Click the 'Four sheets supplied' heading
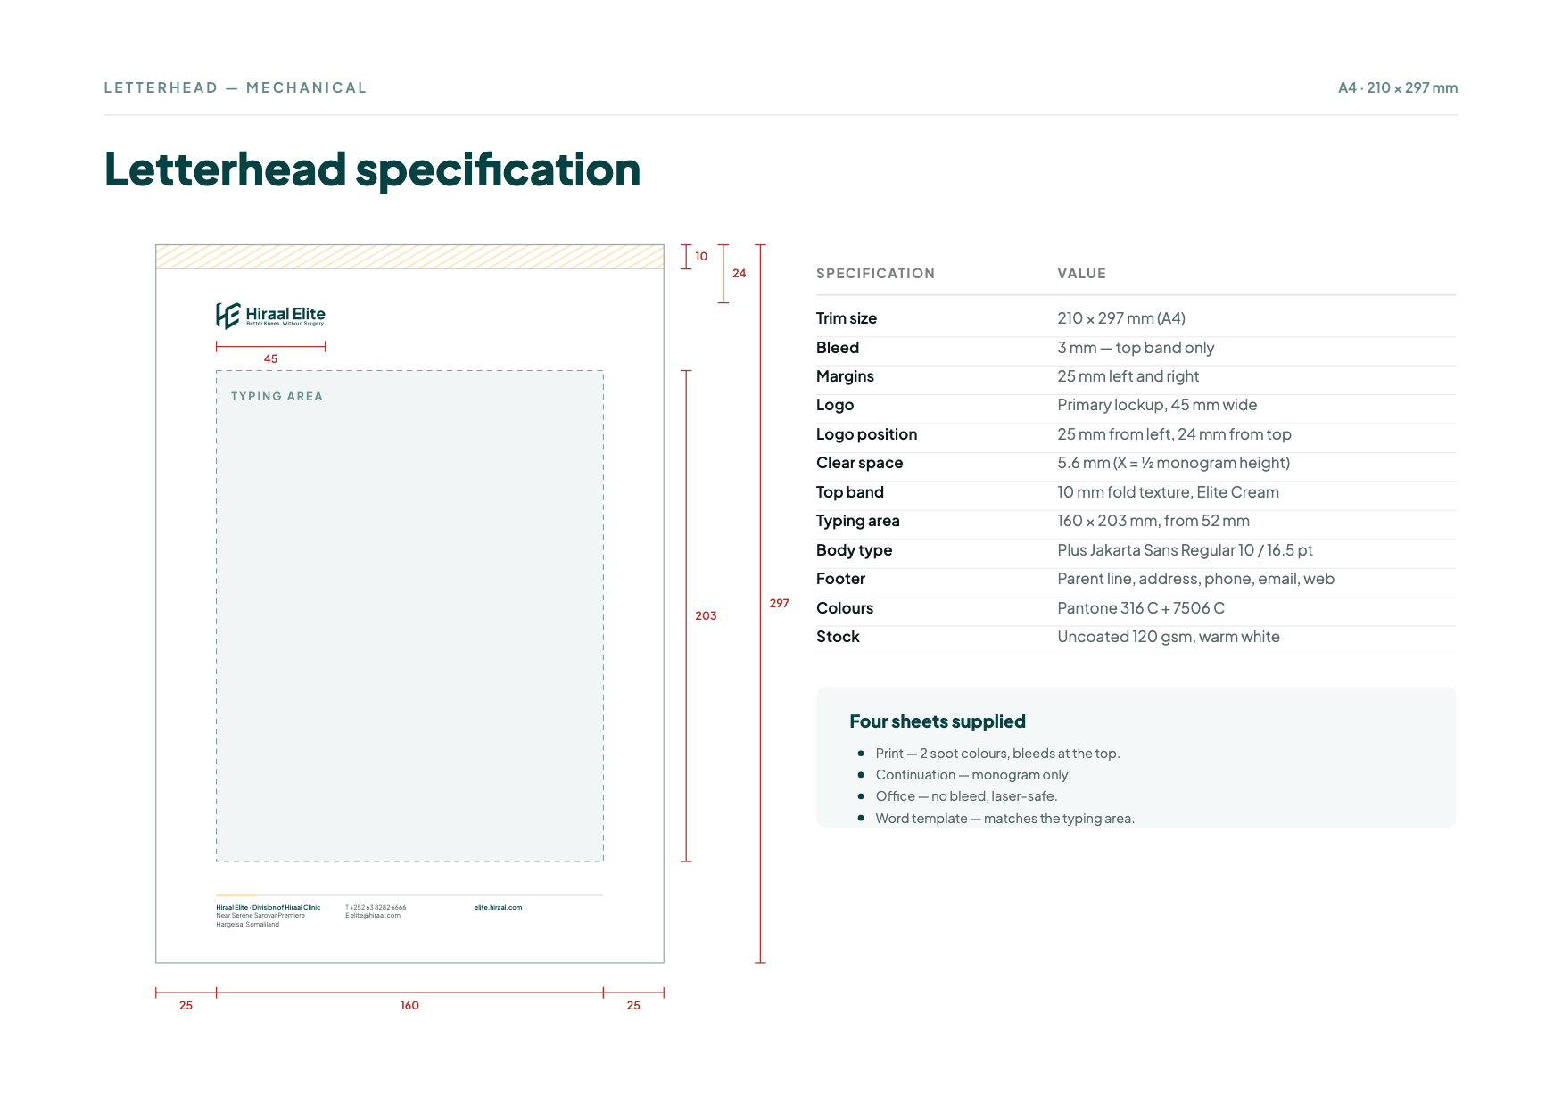The height and width of the screenshot is (1104, 1562). coord(938,721)
